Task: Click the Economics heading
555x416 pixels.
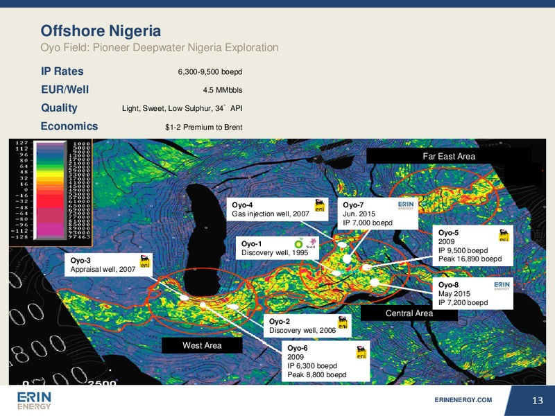Action: tap(69, 126)
